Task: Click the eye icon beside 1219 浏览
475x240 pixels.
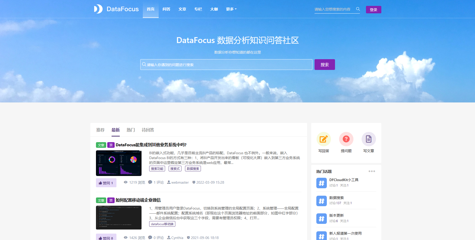Action: point(126,182)
